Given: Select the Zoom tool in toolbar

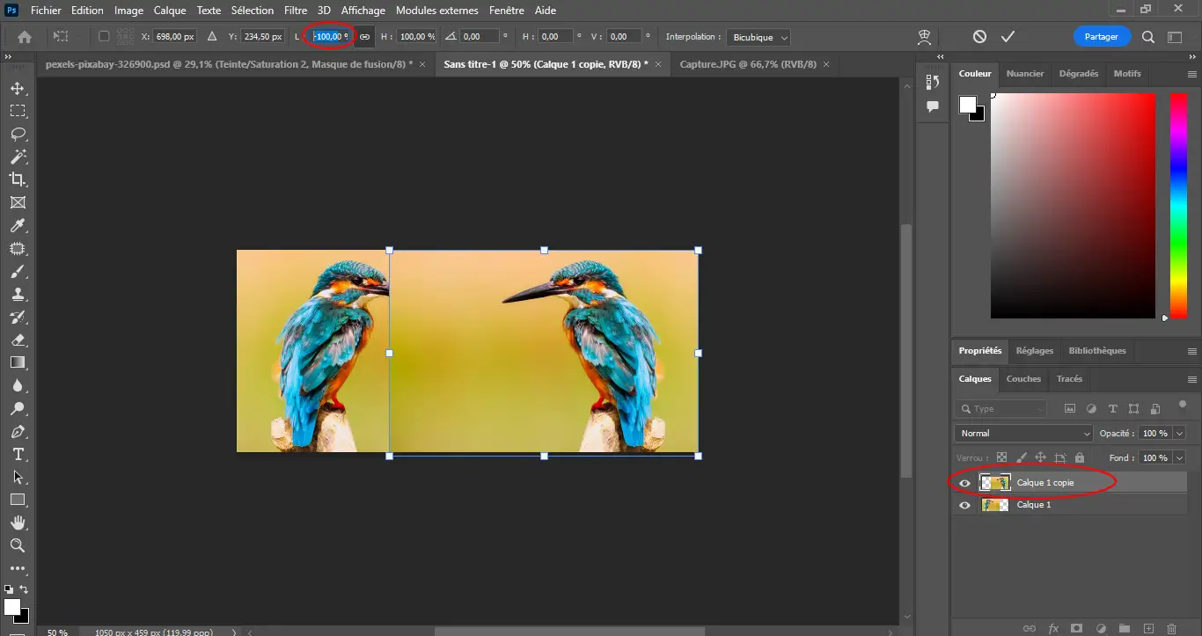Looking at the screenshot, I should pos(18,545).
